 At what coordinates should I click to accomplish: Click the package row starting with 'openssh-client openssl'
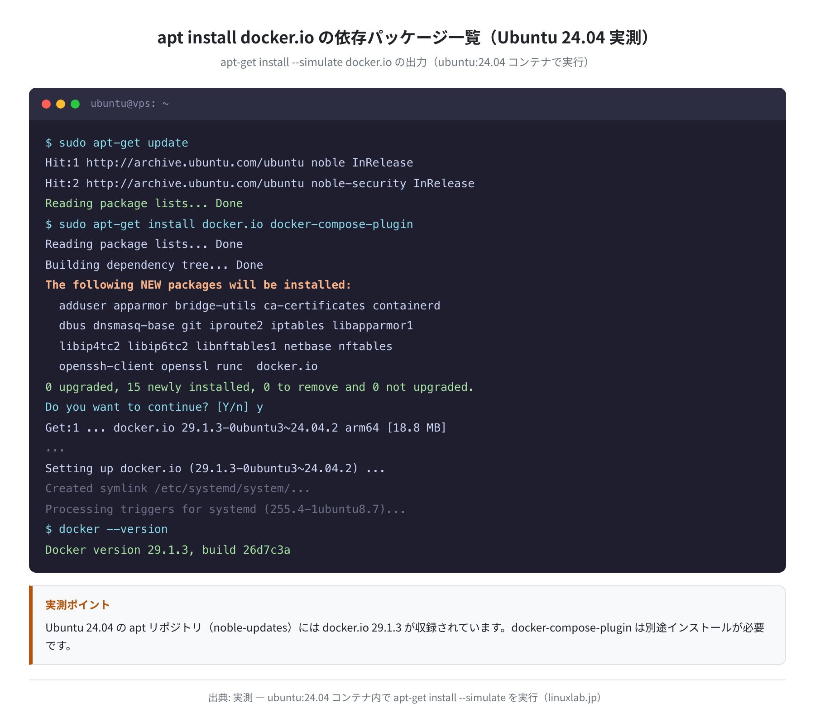click(x=188, y=366)
